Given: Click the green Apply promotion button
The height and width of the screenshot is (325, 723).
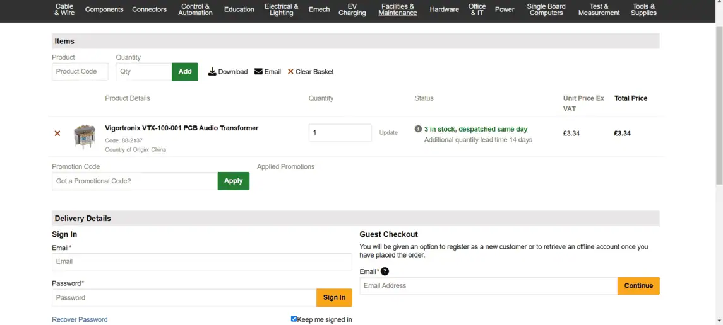Looking at the screenshot, I should [233, 181].
